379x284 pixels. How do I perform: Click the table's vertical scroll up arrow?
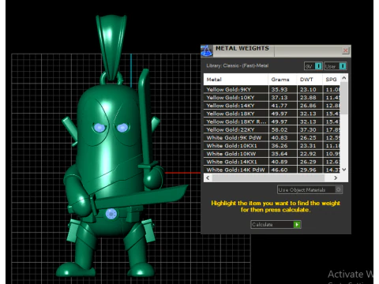pos(343,78)
